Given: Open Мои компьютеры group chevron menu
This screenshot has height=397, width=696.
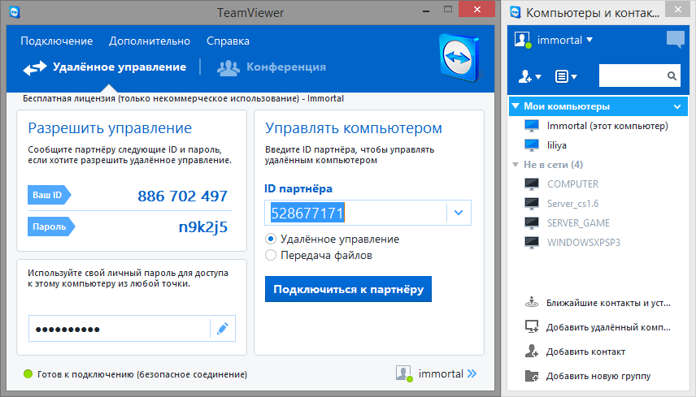Looking at the screenshot, I should [677, 107].
